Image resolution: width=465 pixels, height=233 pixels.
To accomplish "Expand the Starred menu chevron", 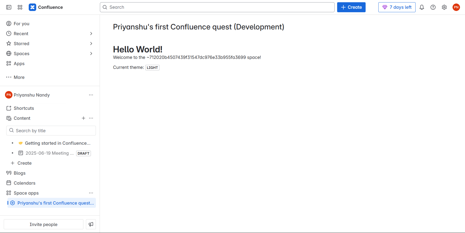I will pyautogui.click(x=91, y=43).
